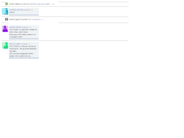Click 'bumblingbats wrote on' text
Viewport: 184px width, 138px height.
[x=19, y=4]
